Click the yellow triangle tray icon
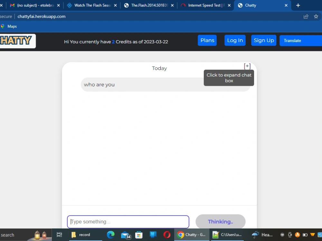322x241 pixels. (x=313, y=235)
